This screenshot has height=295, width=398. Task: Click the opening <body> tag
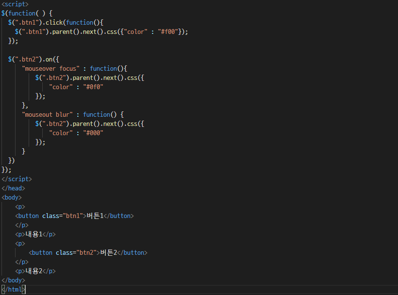(x=12, y=197)
